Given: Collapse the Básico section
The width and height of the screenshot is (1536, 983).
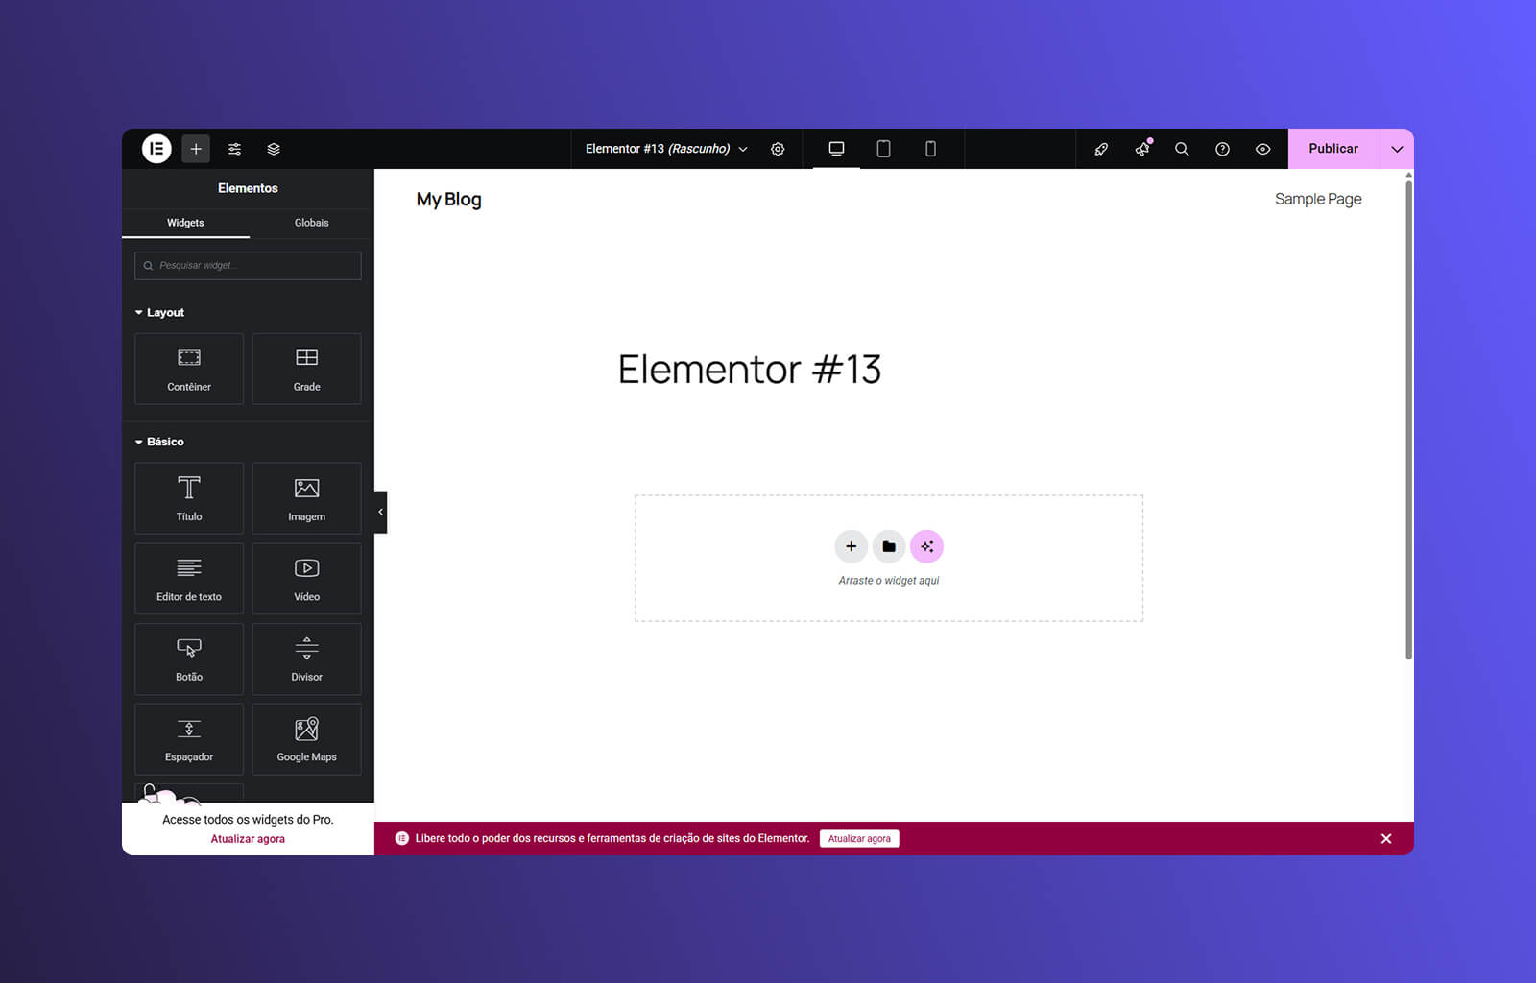Looking at the screenshot, I should [x=159, y=442].
